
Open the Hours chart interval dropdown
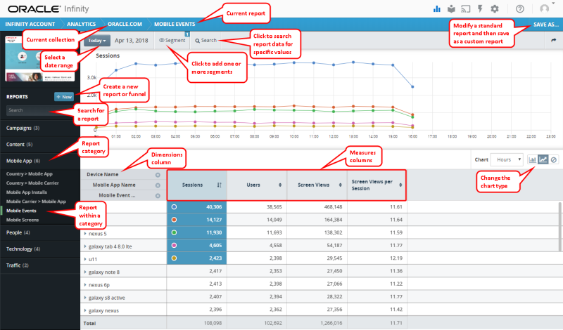pos(507,159)
